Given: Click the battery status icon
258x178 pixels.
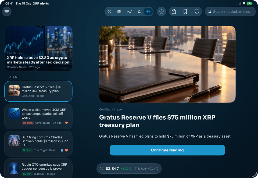Looking at the screenshot, I should 249,3.
